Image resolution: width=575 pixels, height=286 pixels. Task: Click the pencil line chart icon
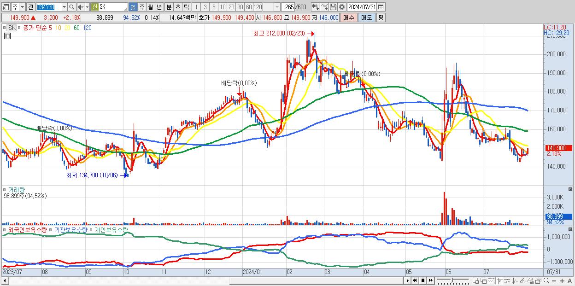click(x=523, y=281)
